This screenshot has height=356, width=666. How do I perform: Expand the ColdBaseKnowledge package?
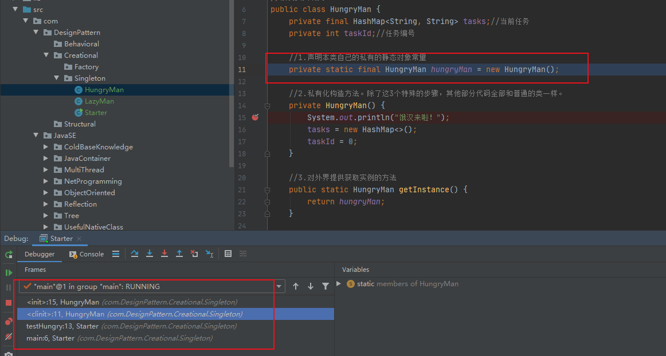[x=46, y=147]
